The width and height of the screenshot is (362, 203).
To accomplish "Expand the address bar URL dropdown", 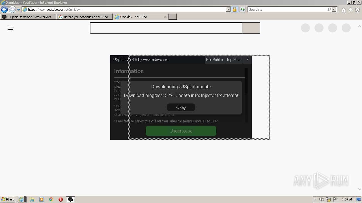I will click(x=228, y=9).
